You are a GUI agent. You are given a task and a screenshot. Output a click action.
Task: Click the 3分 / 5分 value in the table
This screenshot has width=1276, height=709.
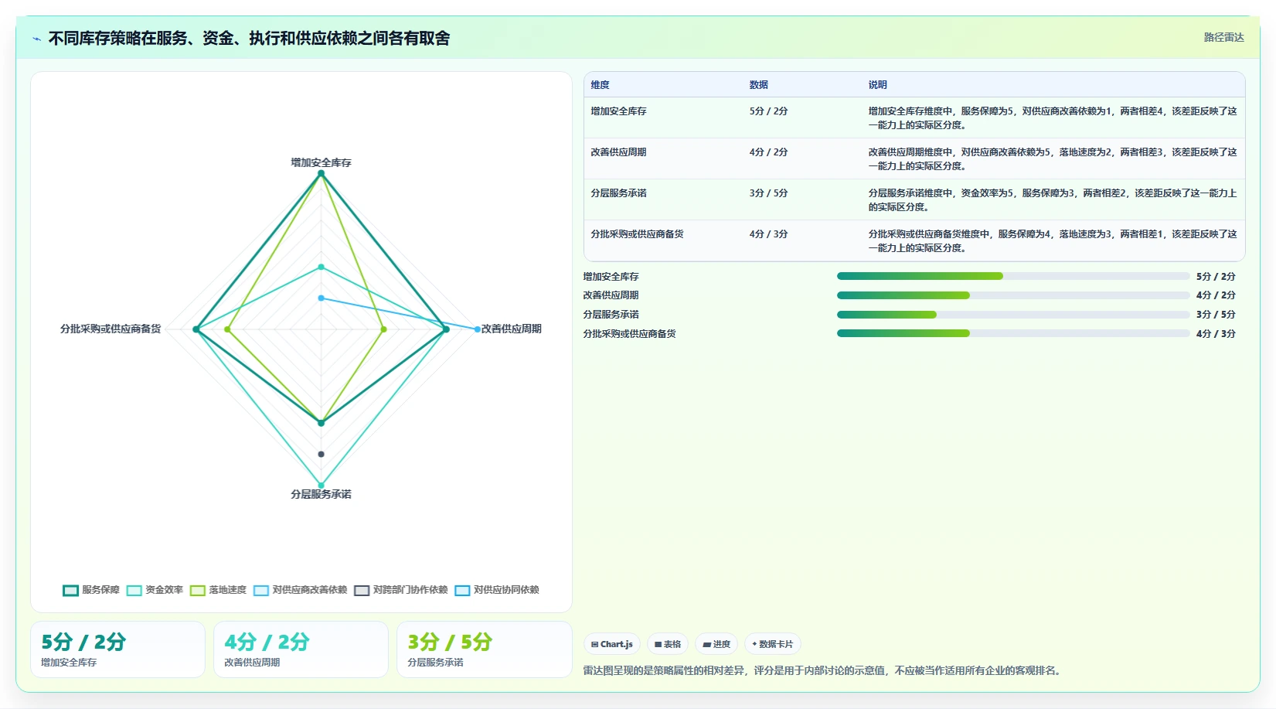point(768,193)
